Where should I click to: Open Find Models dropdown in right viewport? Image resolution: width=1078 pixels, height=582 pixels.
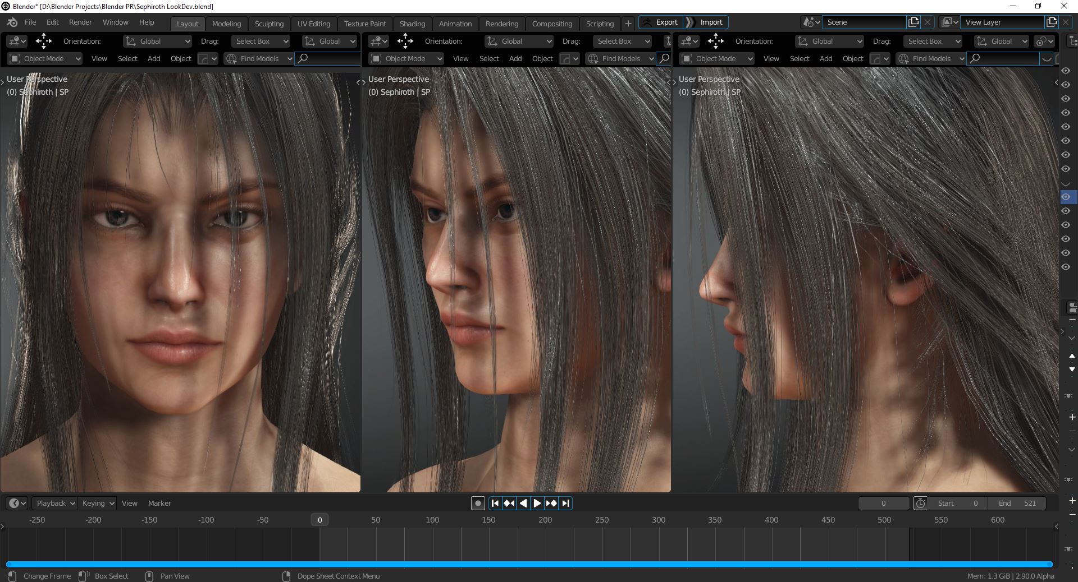(x=931, y=58)
